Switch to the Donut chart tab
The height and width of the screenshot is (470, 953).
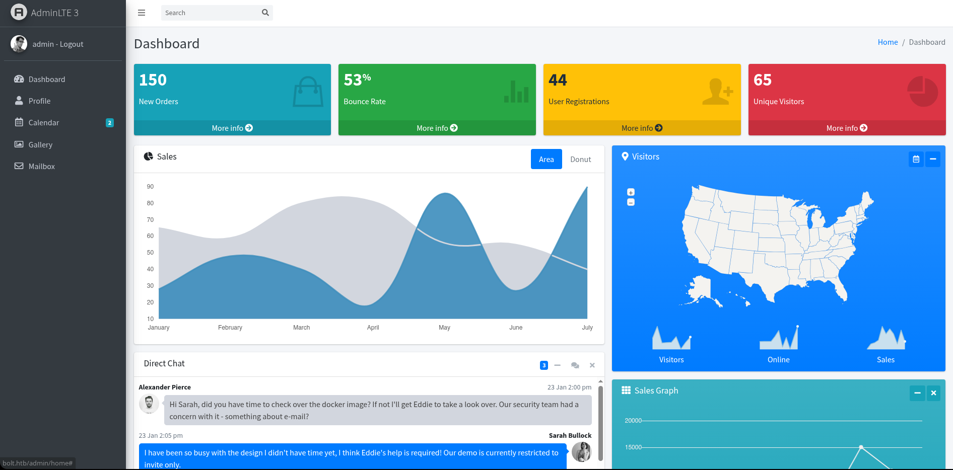(581, 160)
